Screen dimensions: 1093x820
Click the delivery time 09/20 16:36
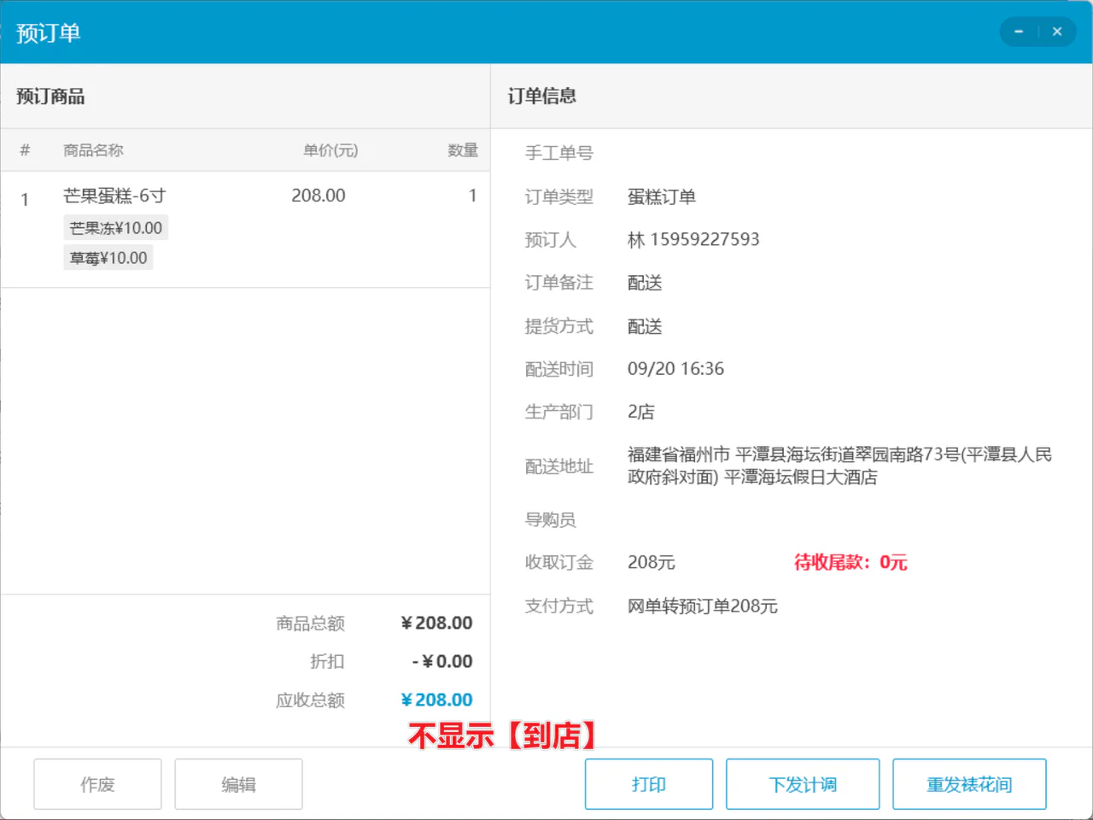(675, 369)
